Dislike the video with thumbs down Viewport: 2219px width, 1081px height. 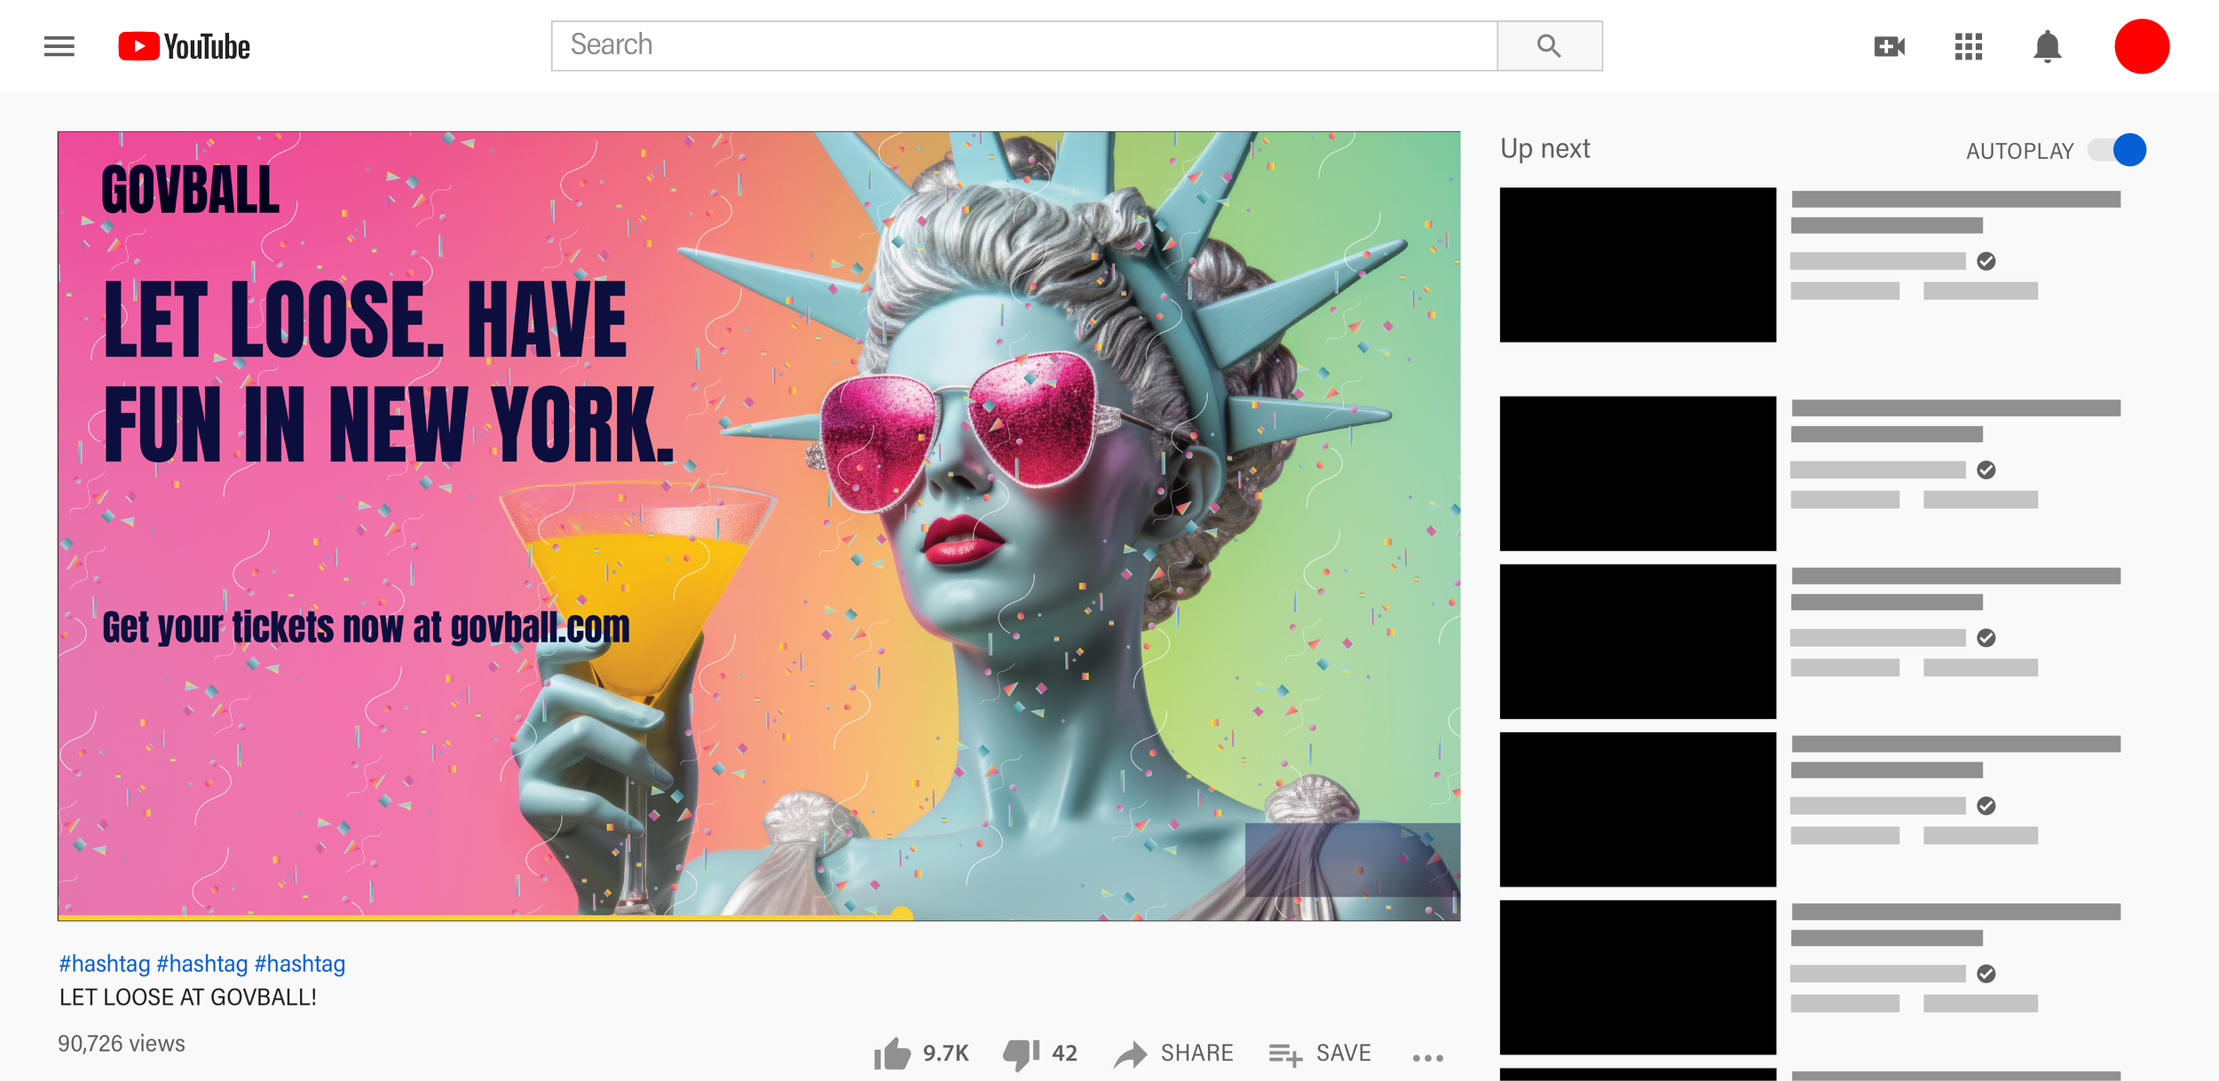point(1021,1053)
